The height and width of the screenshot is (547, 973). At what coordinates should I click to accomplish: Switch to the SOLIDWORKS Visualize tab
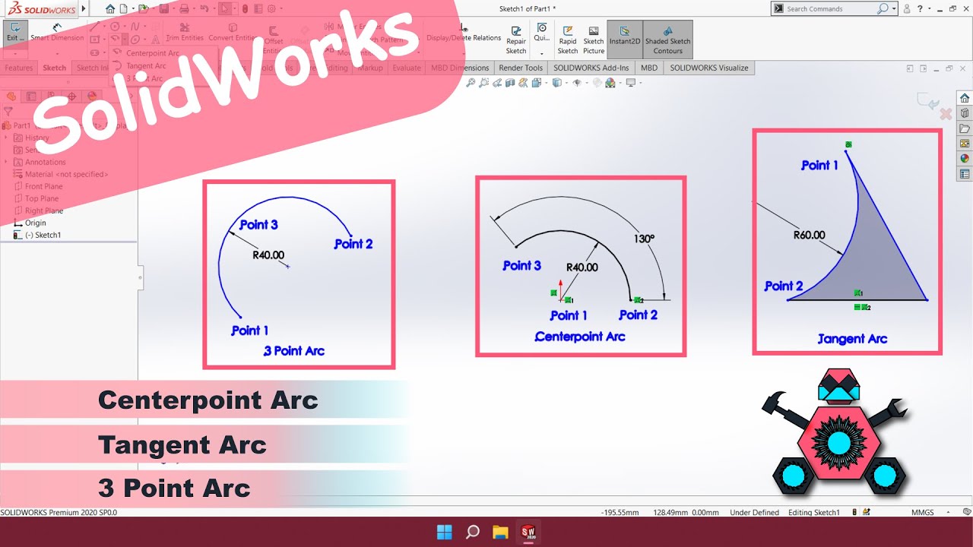(709, 68)
